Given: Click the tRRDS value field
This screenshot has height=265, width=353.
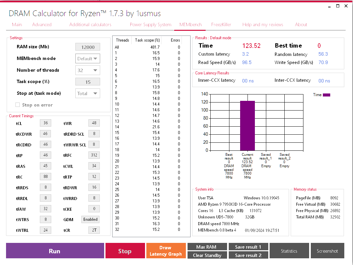Looking at the screenshot, I should [46, 187].
